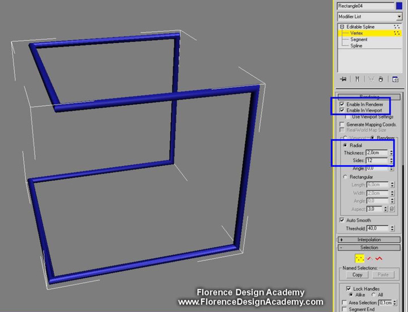Click the pin stack icon
The image size is (408, 312).
342,79
